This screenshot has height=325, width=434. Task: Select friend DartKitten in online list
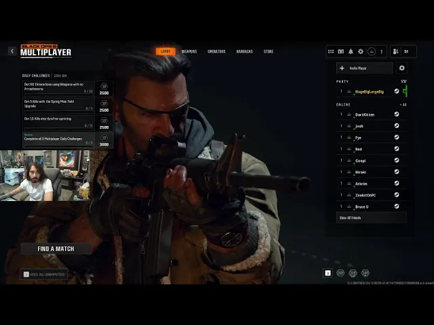coord(372,114)
